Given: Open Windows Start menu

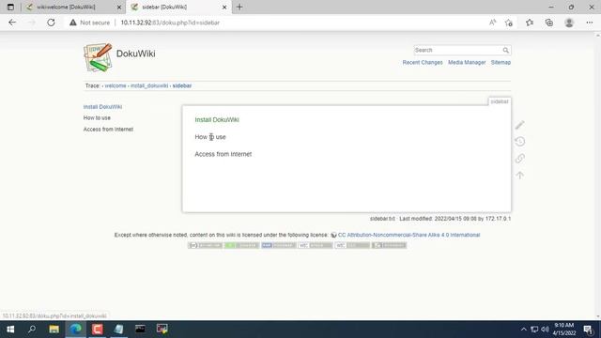Looking at the screenshot, I should [10, 330].
